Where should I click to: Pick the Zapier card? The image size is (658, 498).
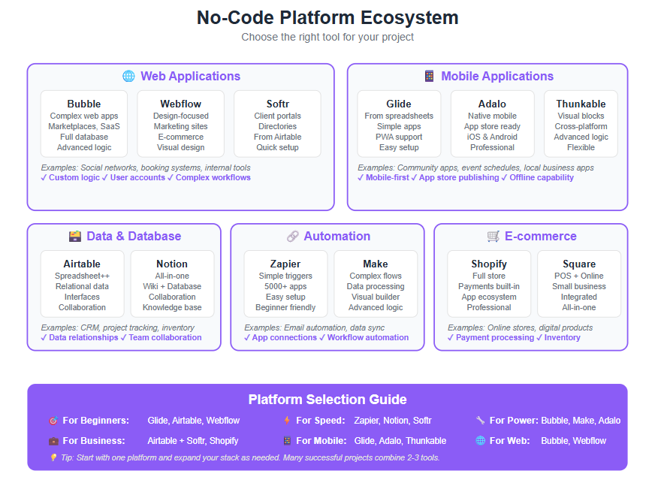[x=285, y=284]
